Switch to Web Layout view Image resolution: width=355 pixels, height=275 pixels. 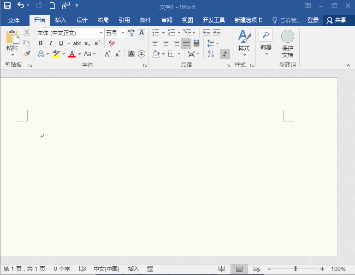pyautogui.click(x=256, y=269)
